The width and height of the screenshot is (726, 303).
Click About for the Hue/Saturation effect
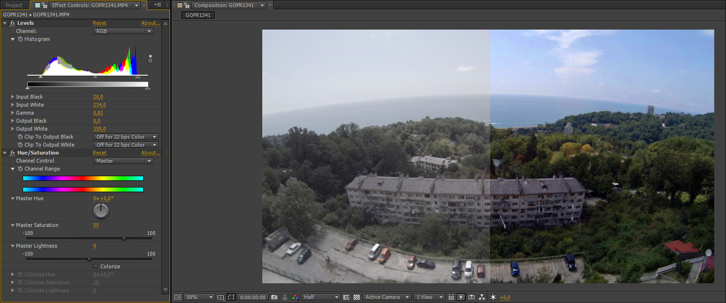[x=150, y=153]
